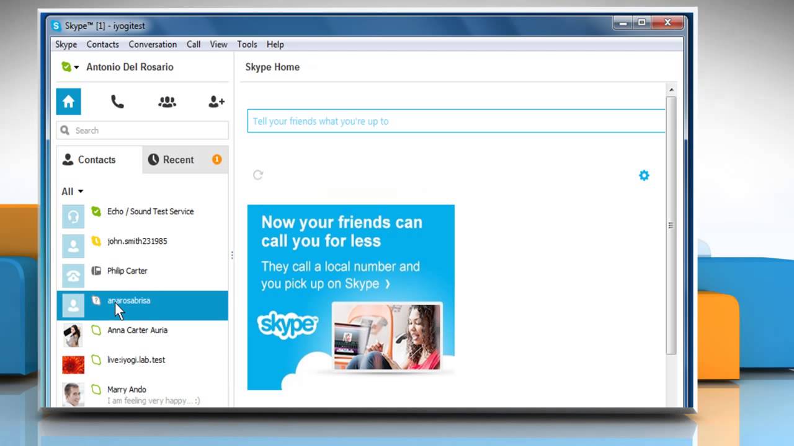Click the 'friends can call you for less' ad
This screenshot has height=446, width=794.
(x=350, y=297)
